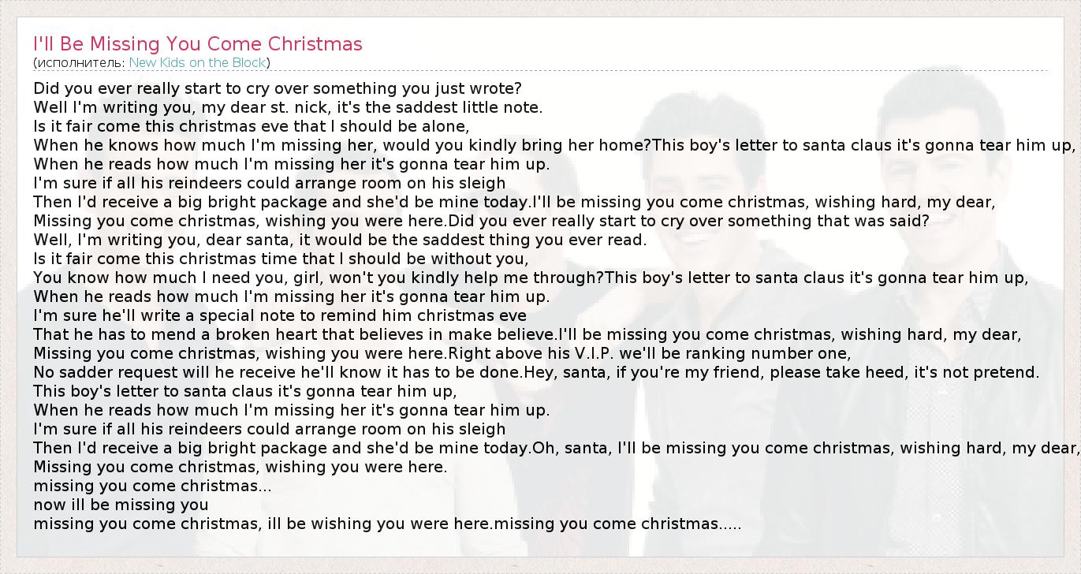Click the song title I'll Be Missing You Come Christmas
Viewport: 1081px width, 574px height.
[x=197, y=43]
